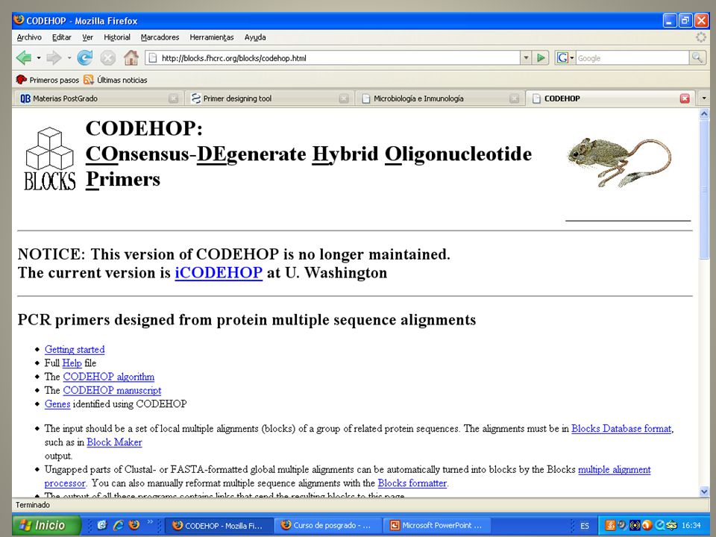Click the kangaroo rat image

click(619, 162)
